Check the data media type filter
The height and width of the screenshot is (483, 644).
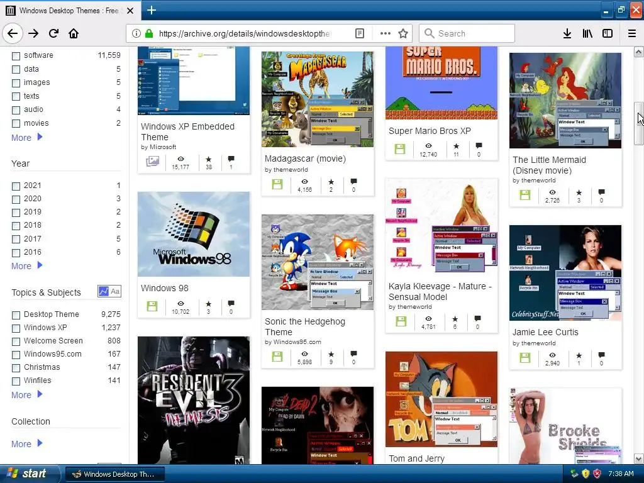pos(16,69)
